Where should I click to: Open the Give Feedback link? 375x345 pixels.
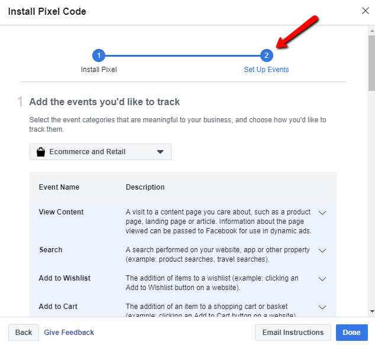click(69, 333)
